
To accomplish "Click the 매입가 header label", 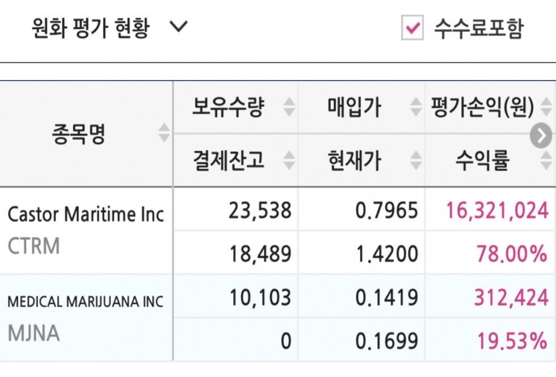I will coord(354,107).
